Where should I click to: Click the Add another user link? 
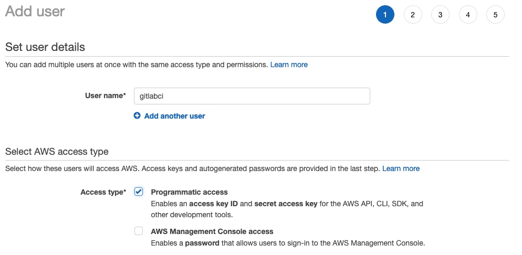tap(174, 116)
